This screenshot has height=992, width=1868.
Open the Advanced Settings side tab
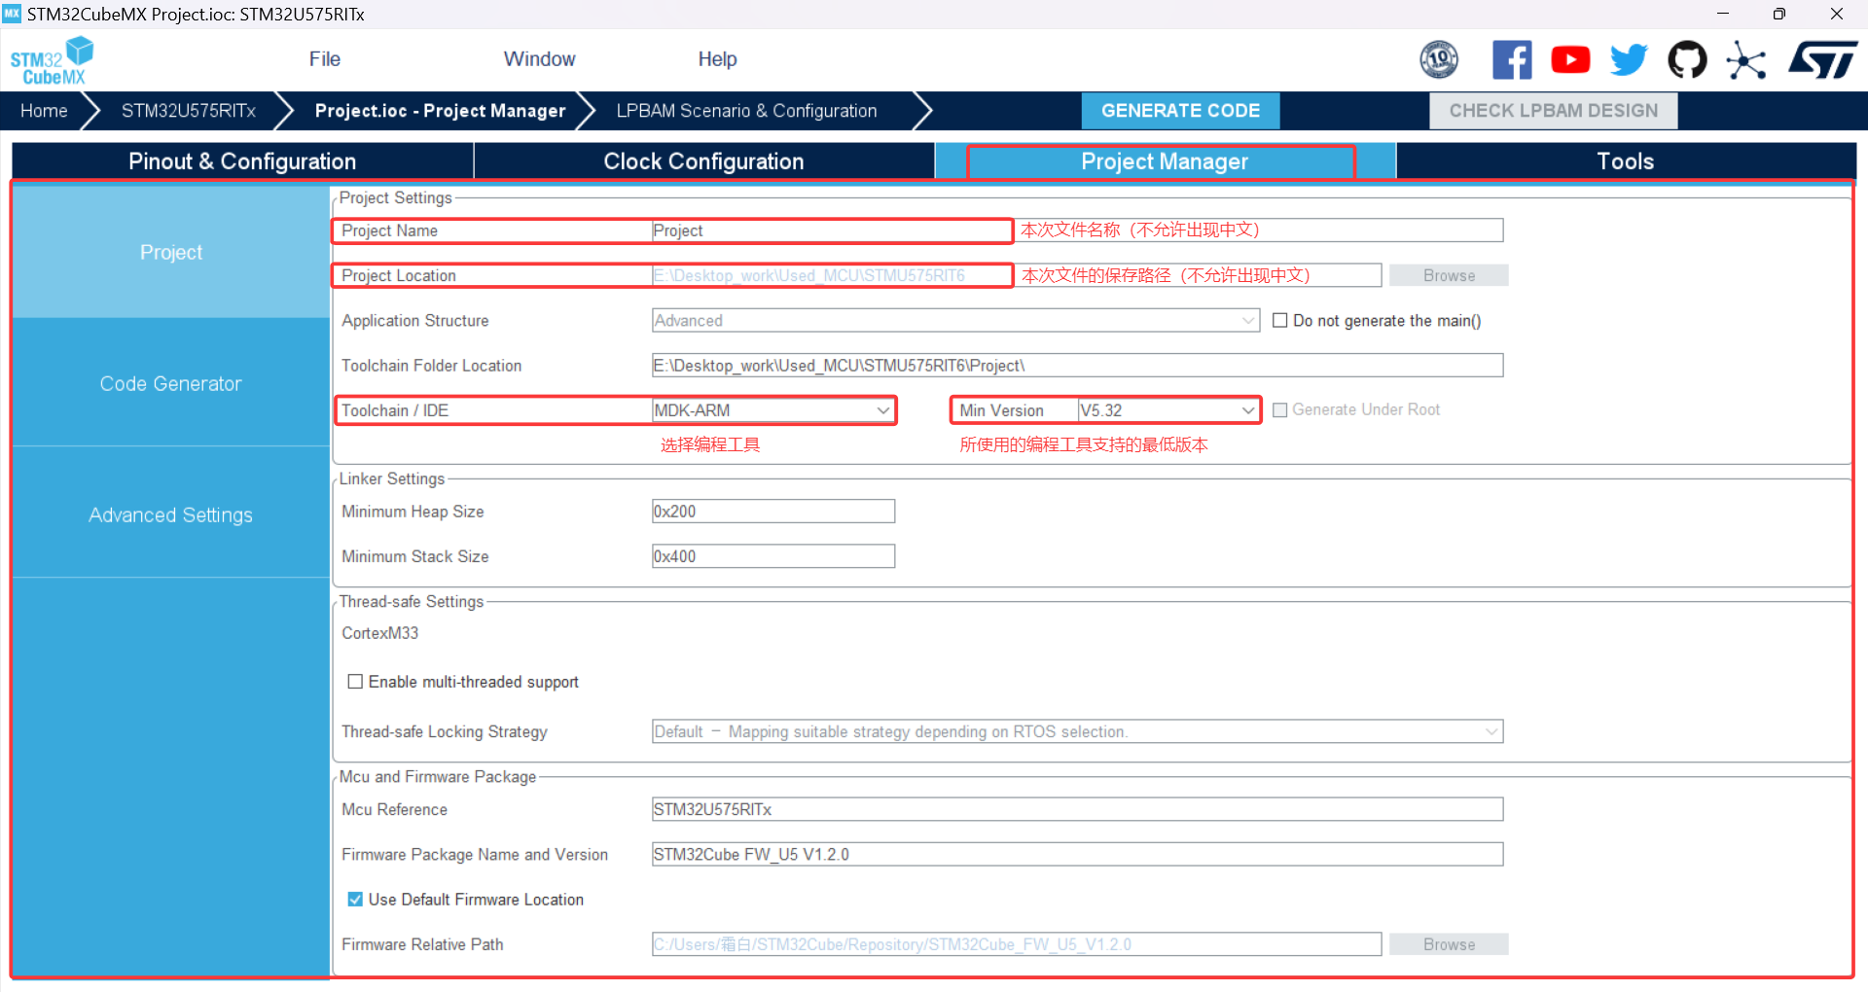[x=171, y=514]
